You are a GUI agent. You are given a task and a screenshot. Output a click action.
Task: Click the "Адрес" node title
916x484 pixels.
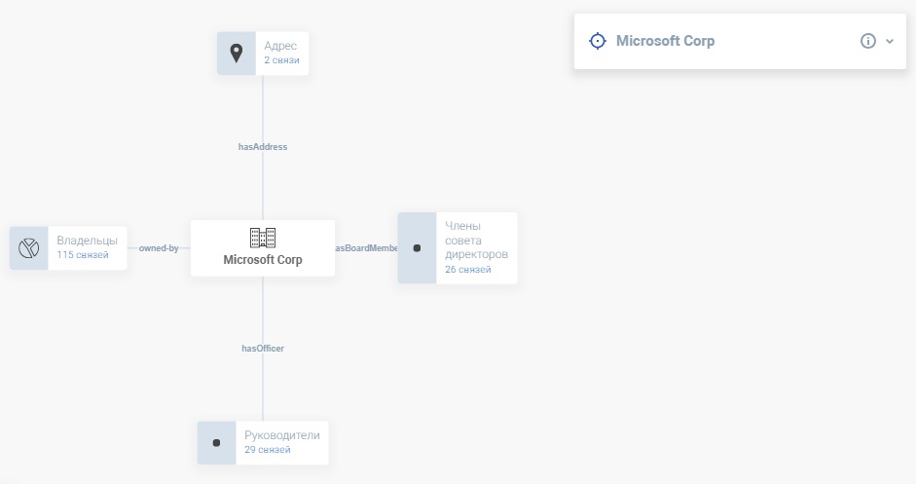click(x=280, y=46)
